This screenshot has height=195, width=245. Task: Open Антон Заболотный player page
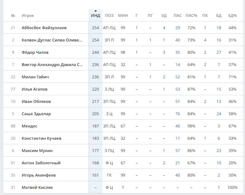(x=41, y=163)
